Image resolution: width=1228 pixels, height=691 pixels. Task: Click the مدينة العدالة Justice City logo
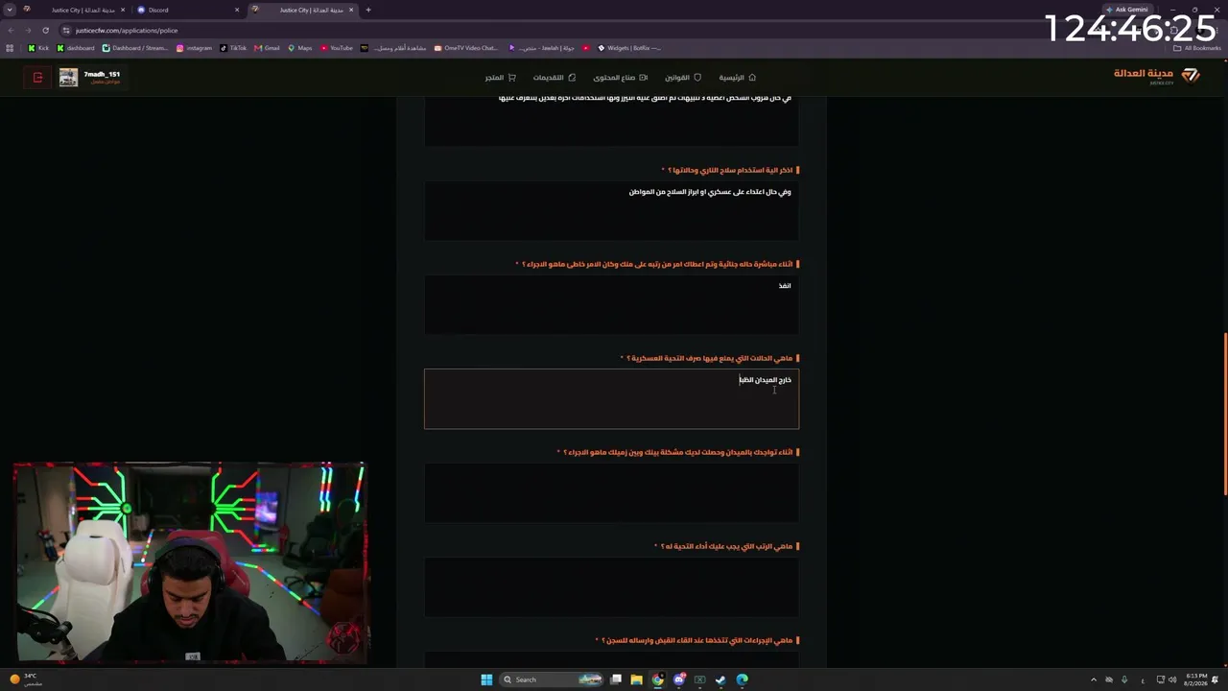(1156, 76)
